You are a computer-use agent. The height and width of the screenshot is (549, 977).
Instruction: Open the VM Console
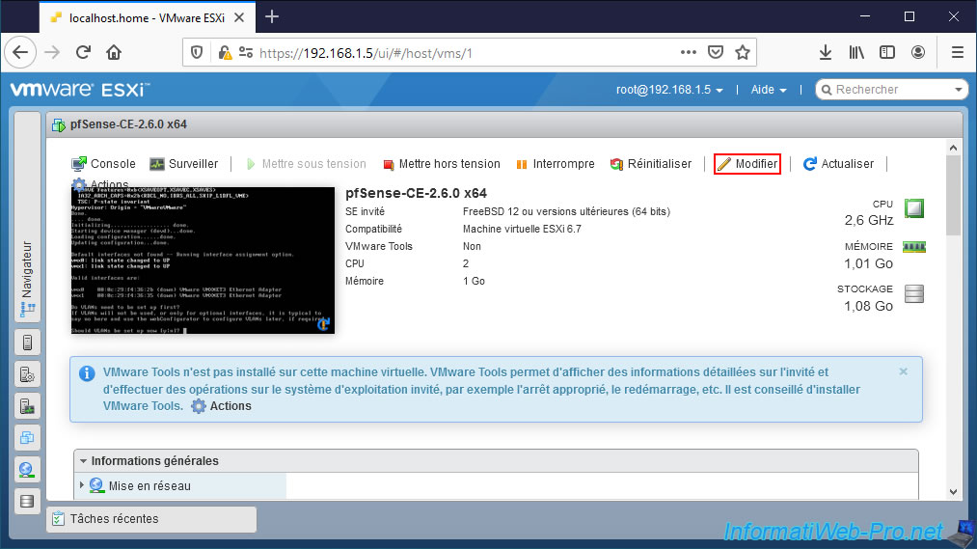(x=103, y=164)
